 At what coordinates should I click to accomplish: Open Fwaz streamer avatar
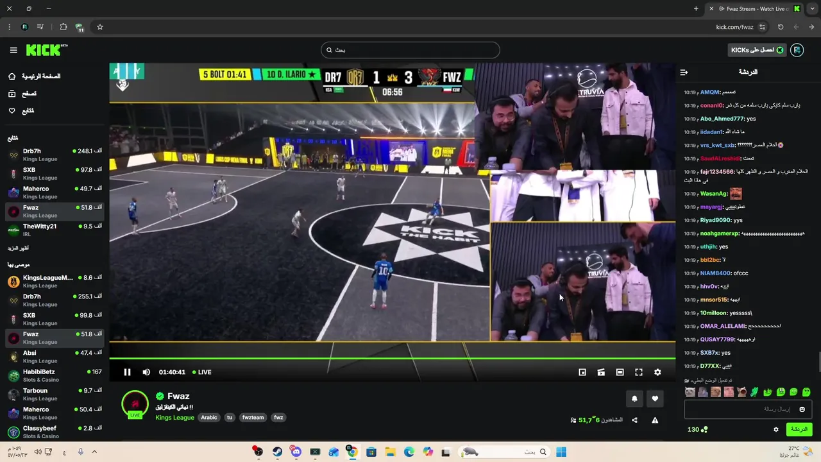[x=135, y=404]
